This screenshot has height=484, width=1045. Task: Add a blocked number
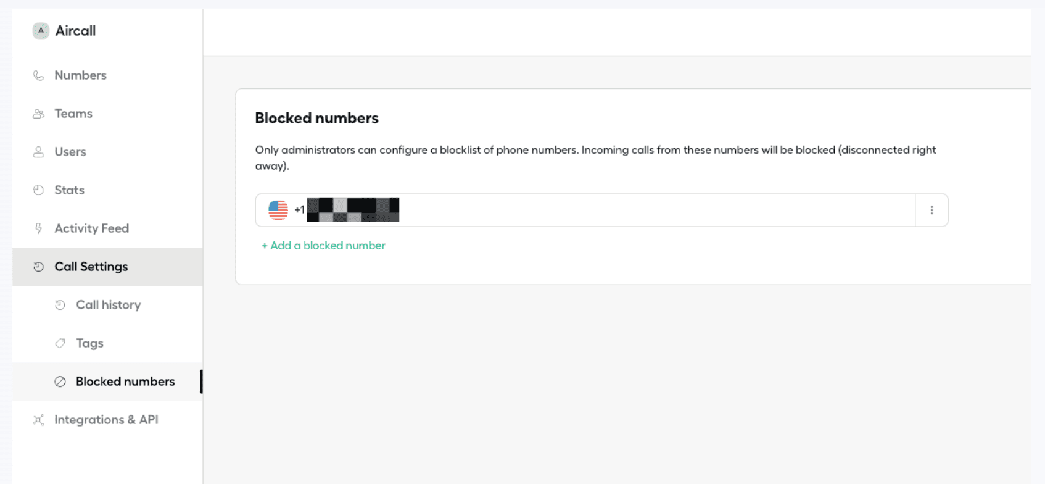(x=323, y=246)
